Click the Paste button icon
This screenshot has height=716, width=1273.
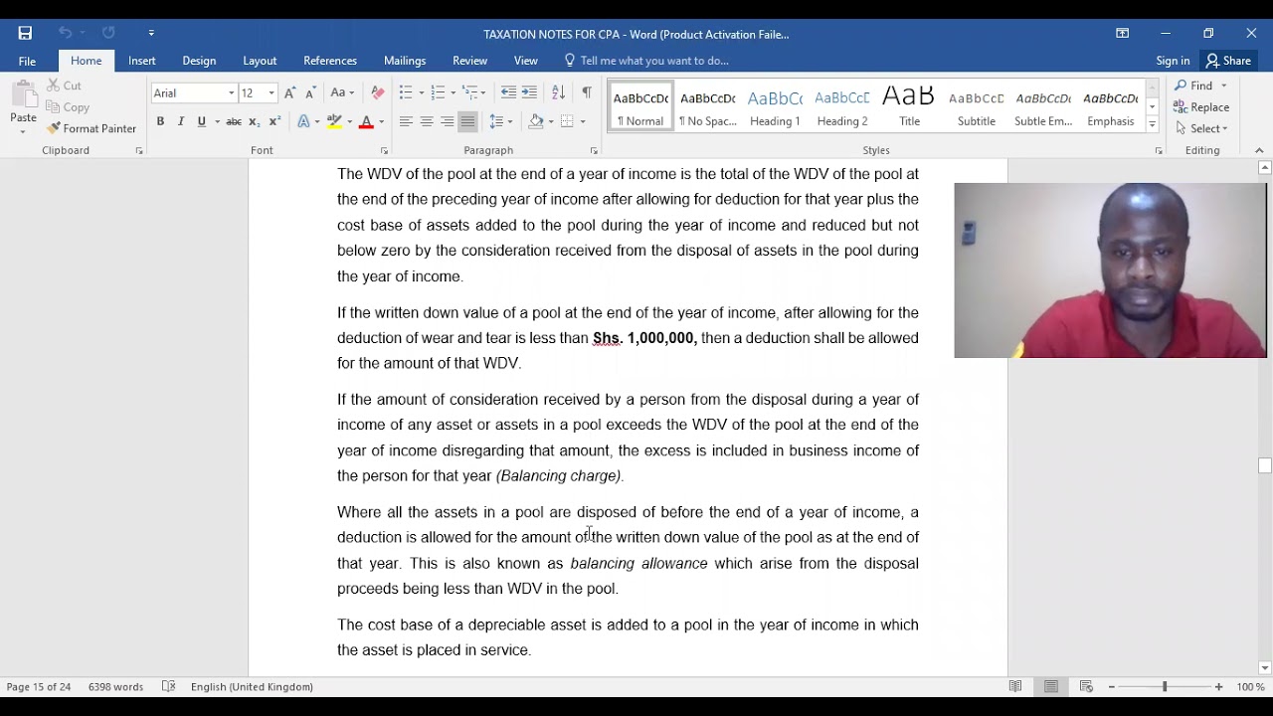point(23,96)
